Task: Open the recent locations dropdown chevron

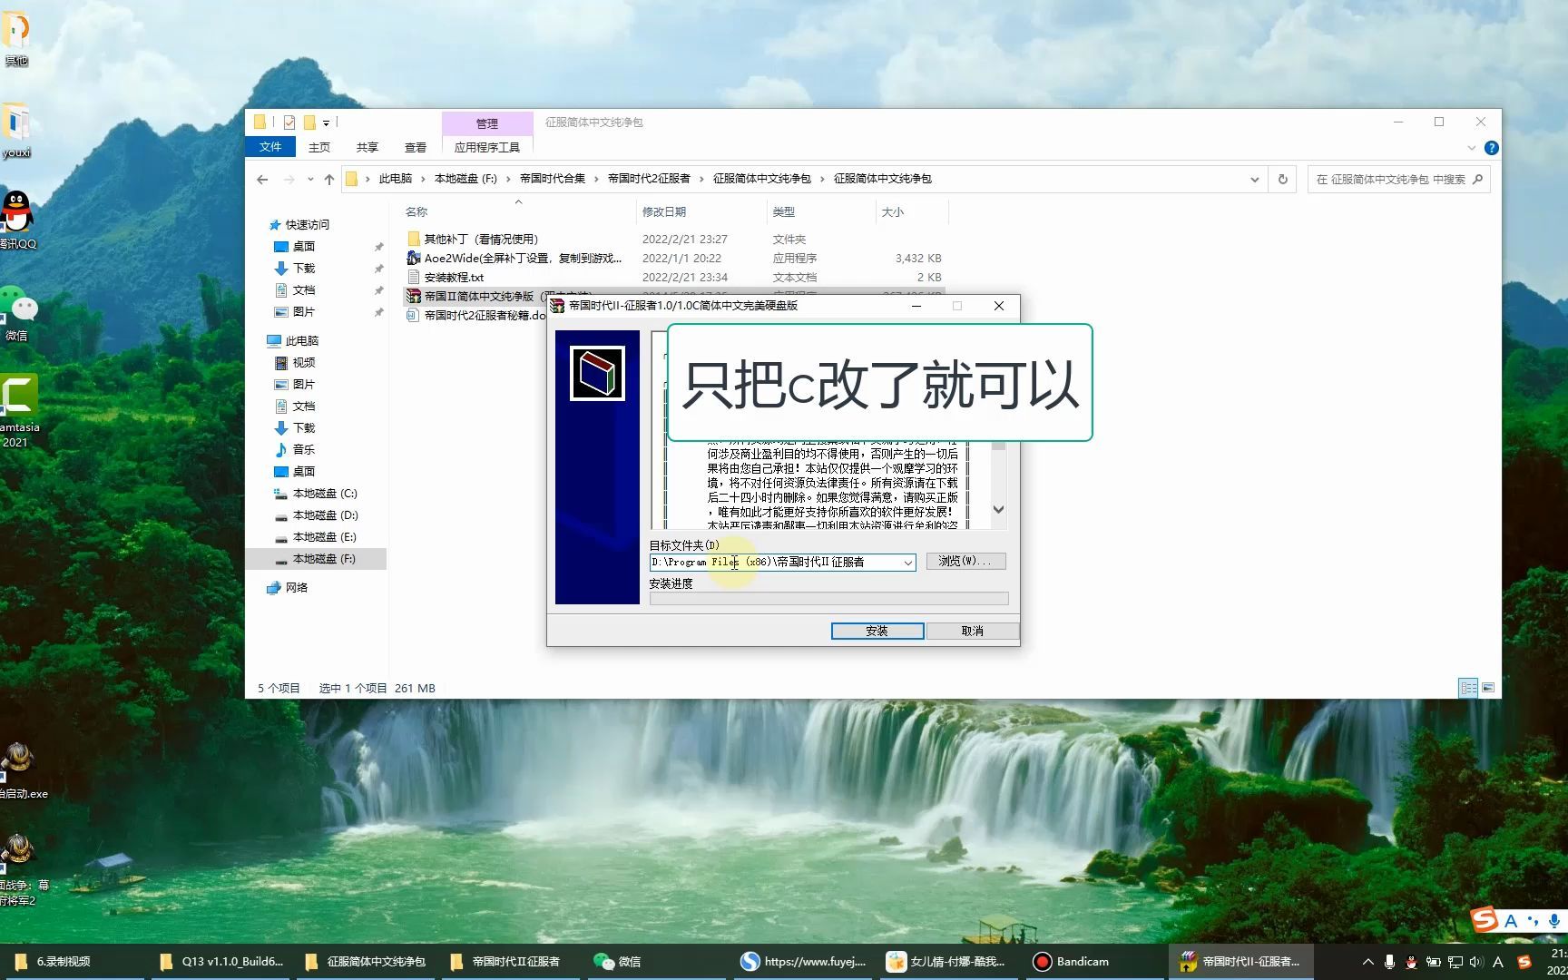Action: click(310, 180)
